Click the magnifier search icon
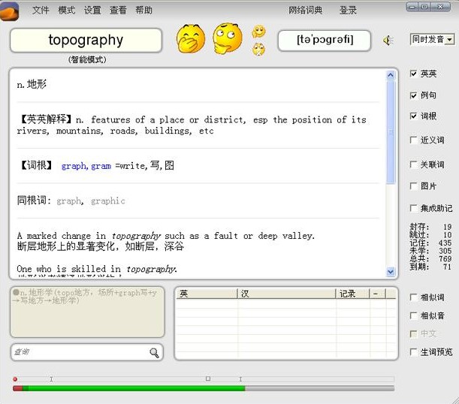459x404 pixels. click(154, 353)
